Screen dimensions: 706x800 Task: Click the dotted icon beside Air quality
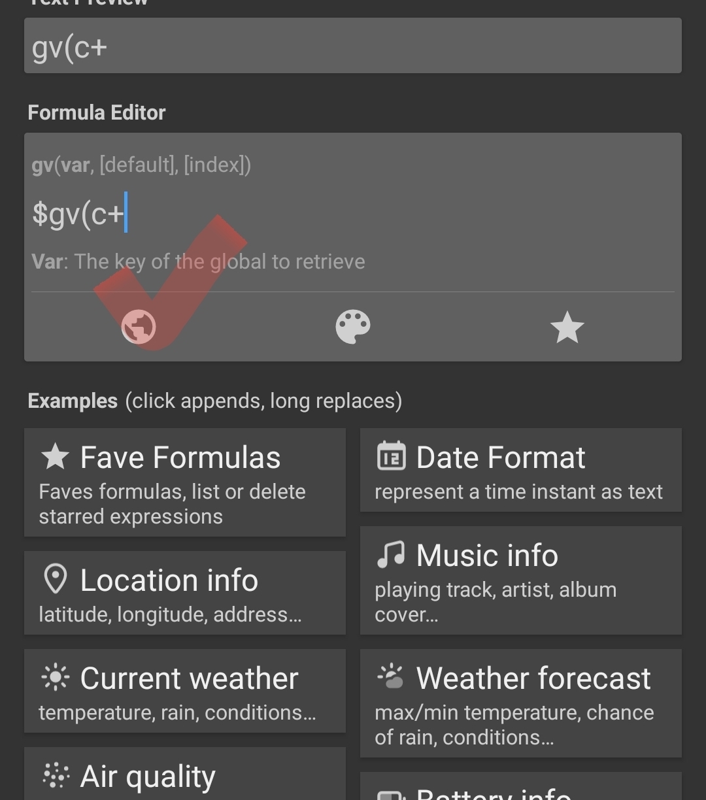pos(55,776)
